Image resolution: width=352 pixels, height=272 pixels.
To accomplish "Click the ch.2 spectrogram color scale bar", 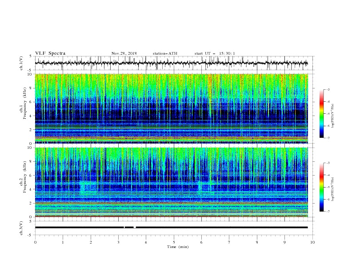I will click(x=322, y=187).
